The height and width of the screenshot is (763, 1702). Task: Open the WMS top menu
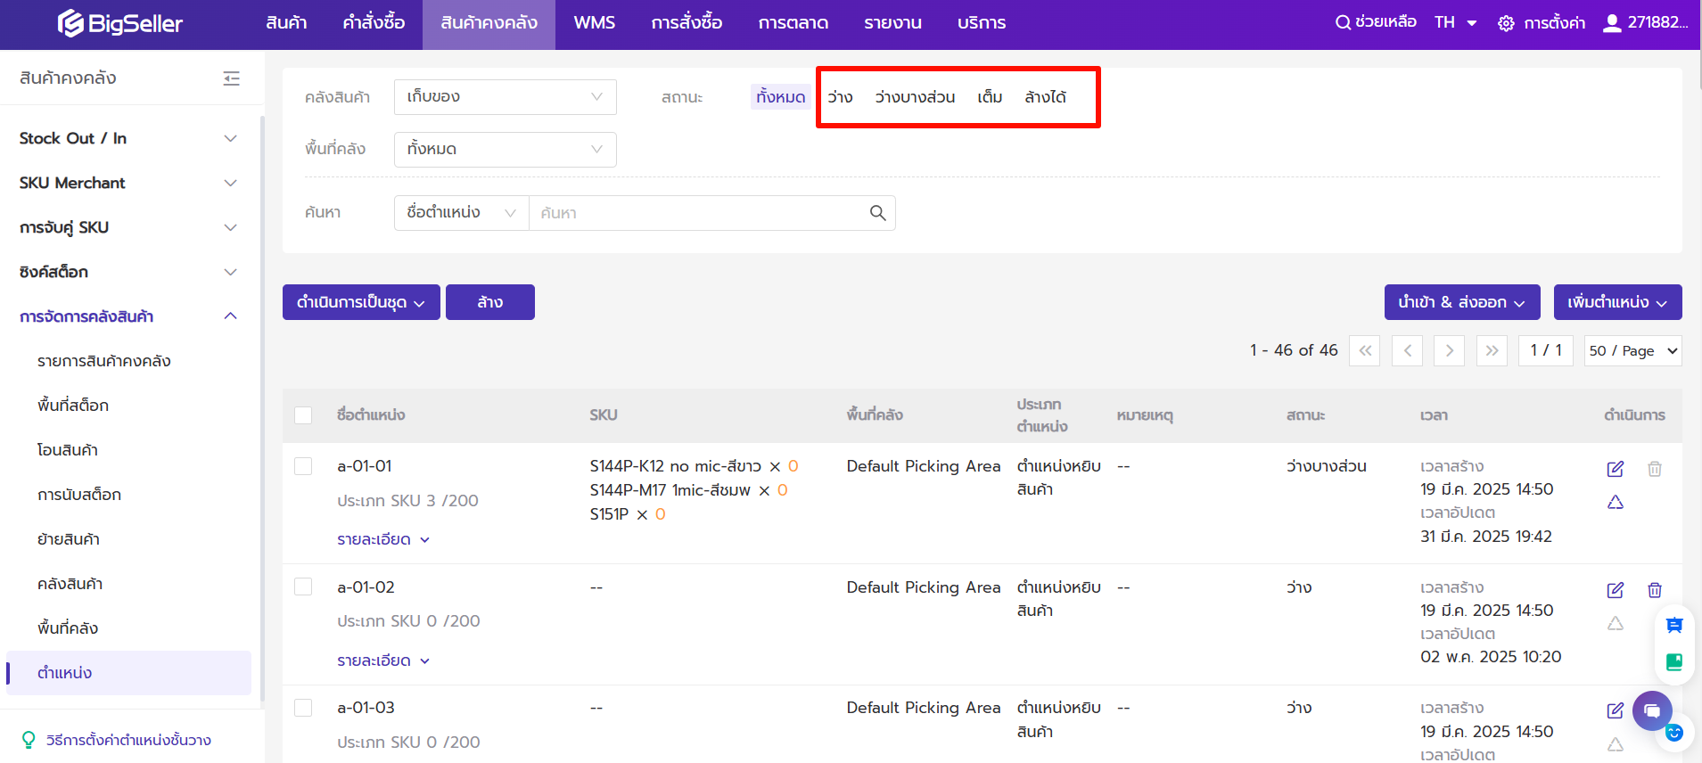pyautogui.click(x=595, y=23)
